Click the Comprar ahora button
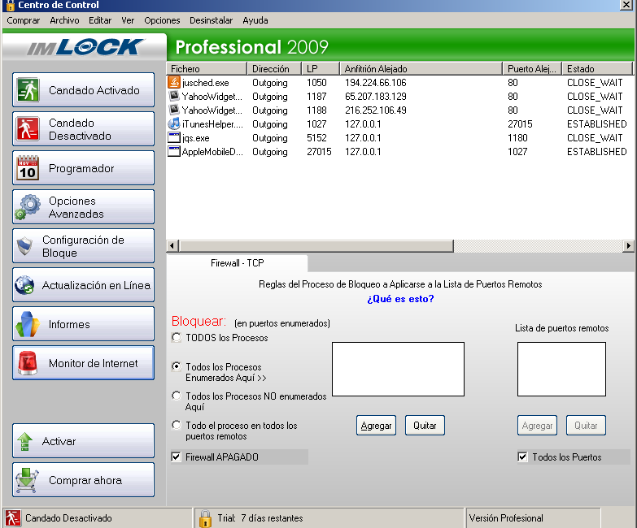The height and width of the screenshot is (528, 637). (x=83, y=480)
